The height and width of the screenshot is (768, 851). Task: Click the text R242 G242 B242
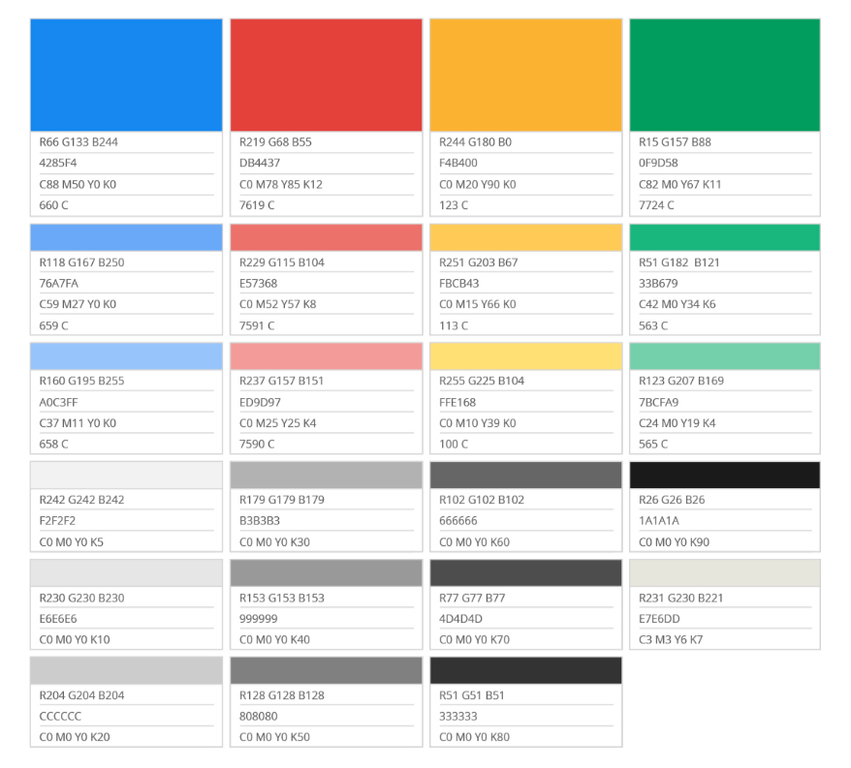tap(82, 500)
